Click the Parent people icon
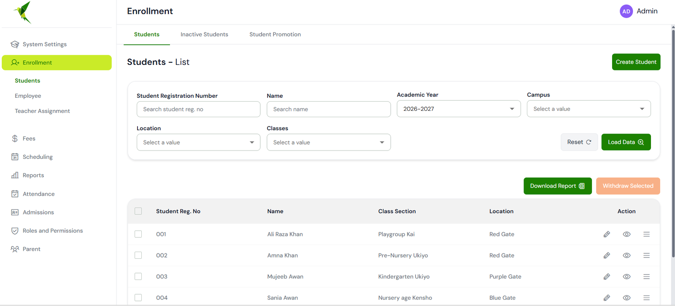Image resolution: width=675 pixels, height=306 pixels. (x=15, y=249)
